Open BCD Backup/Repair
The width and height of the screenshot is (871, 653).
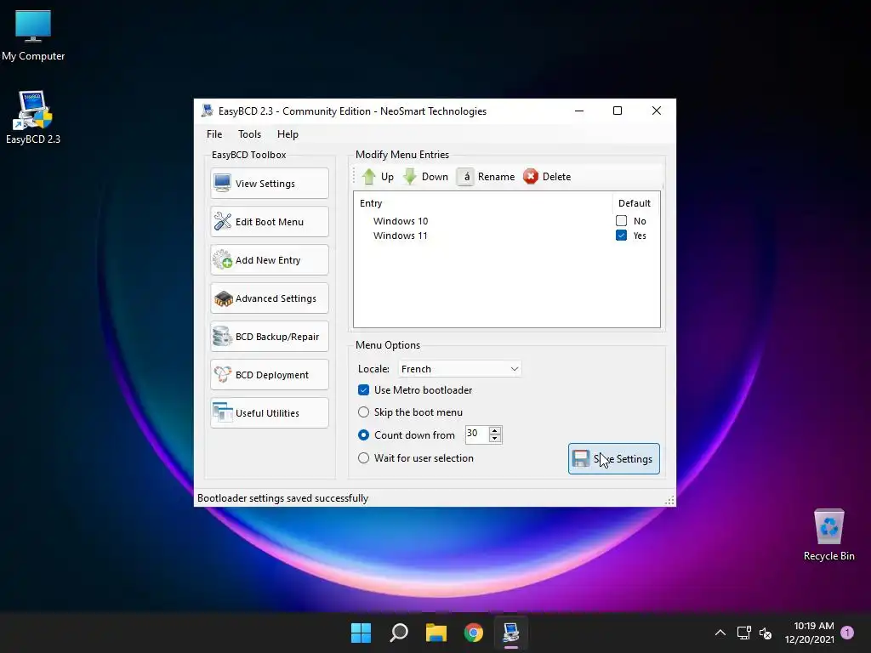coord(270,337)
